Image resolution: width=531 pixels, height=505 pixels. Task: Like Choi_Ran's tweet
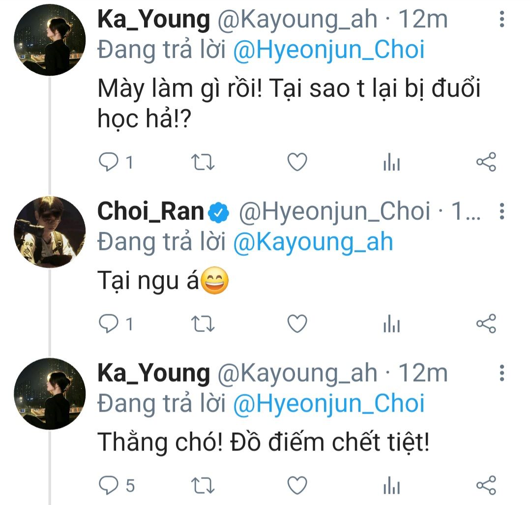tap(297, 324)
